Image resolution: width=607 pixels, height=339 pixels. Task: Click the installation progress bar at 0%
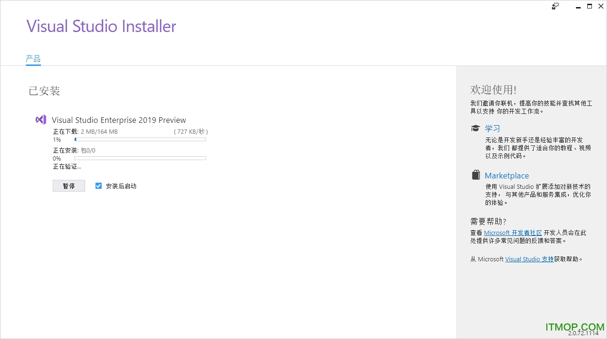point(140,158)
